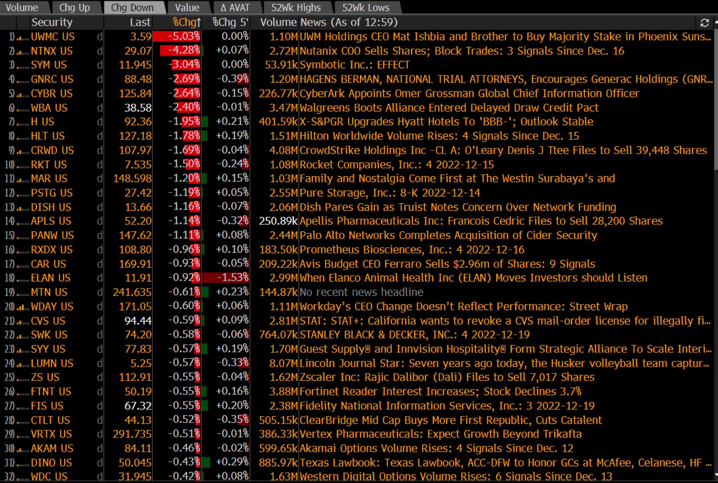Screen dimensions: 718x483
Task: Select the APLS US ticker
Action: pyautogui.click(x=51, y=221)
